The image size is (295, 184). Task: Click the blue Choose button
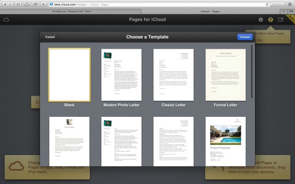pos(245,37)
